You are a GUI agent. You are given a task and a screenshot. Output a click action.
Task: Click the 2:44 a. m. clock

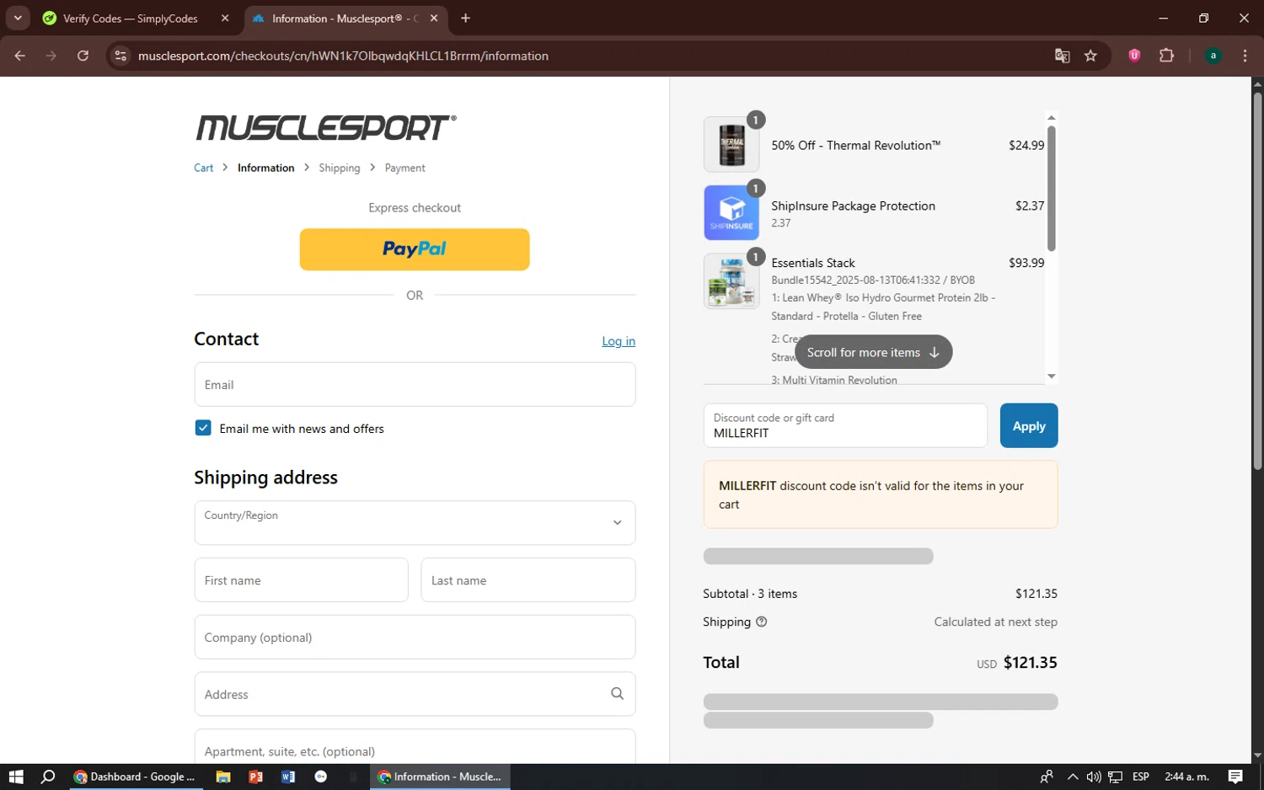click(1186, 777)
